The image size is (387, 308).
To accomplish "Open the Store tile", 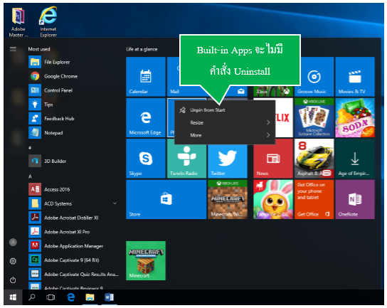I will [166, 199].
